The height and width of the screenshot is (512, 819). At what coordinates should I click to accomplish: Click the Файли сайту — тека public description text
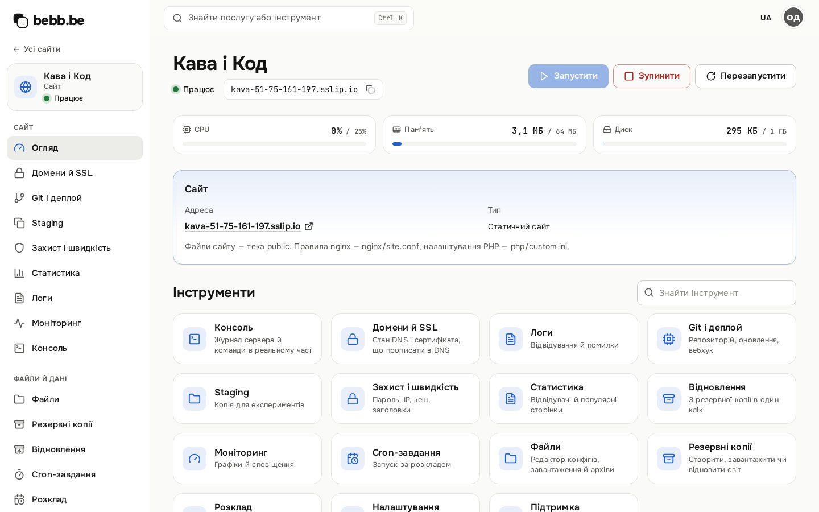[377, 246]
